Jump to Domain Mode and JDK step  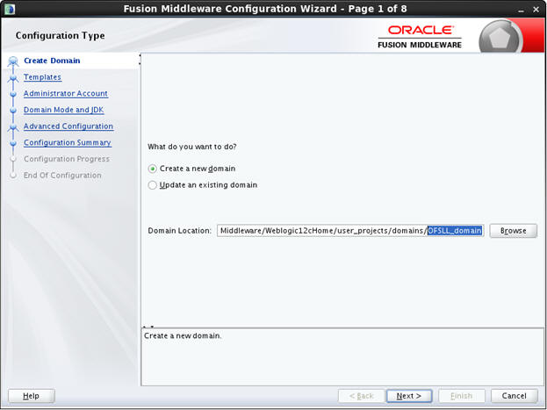[x=64, y=110]
